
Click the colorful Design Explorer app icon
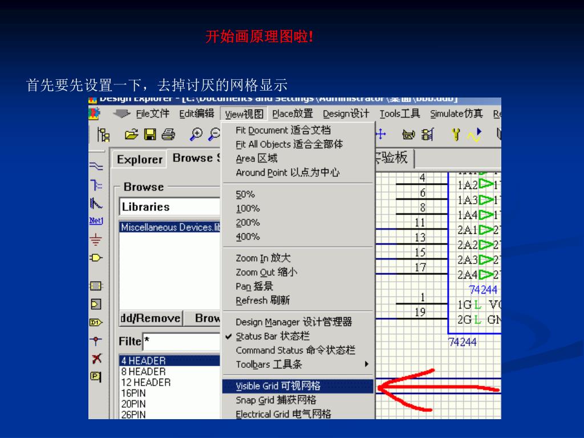(x=94, y=113)
